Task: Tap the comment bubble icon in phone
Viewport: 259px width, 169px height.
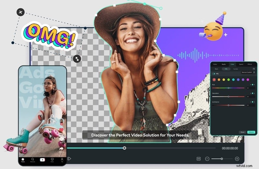Action: (62, 140)
